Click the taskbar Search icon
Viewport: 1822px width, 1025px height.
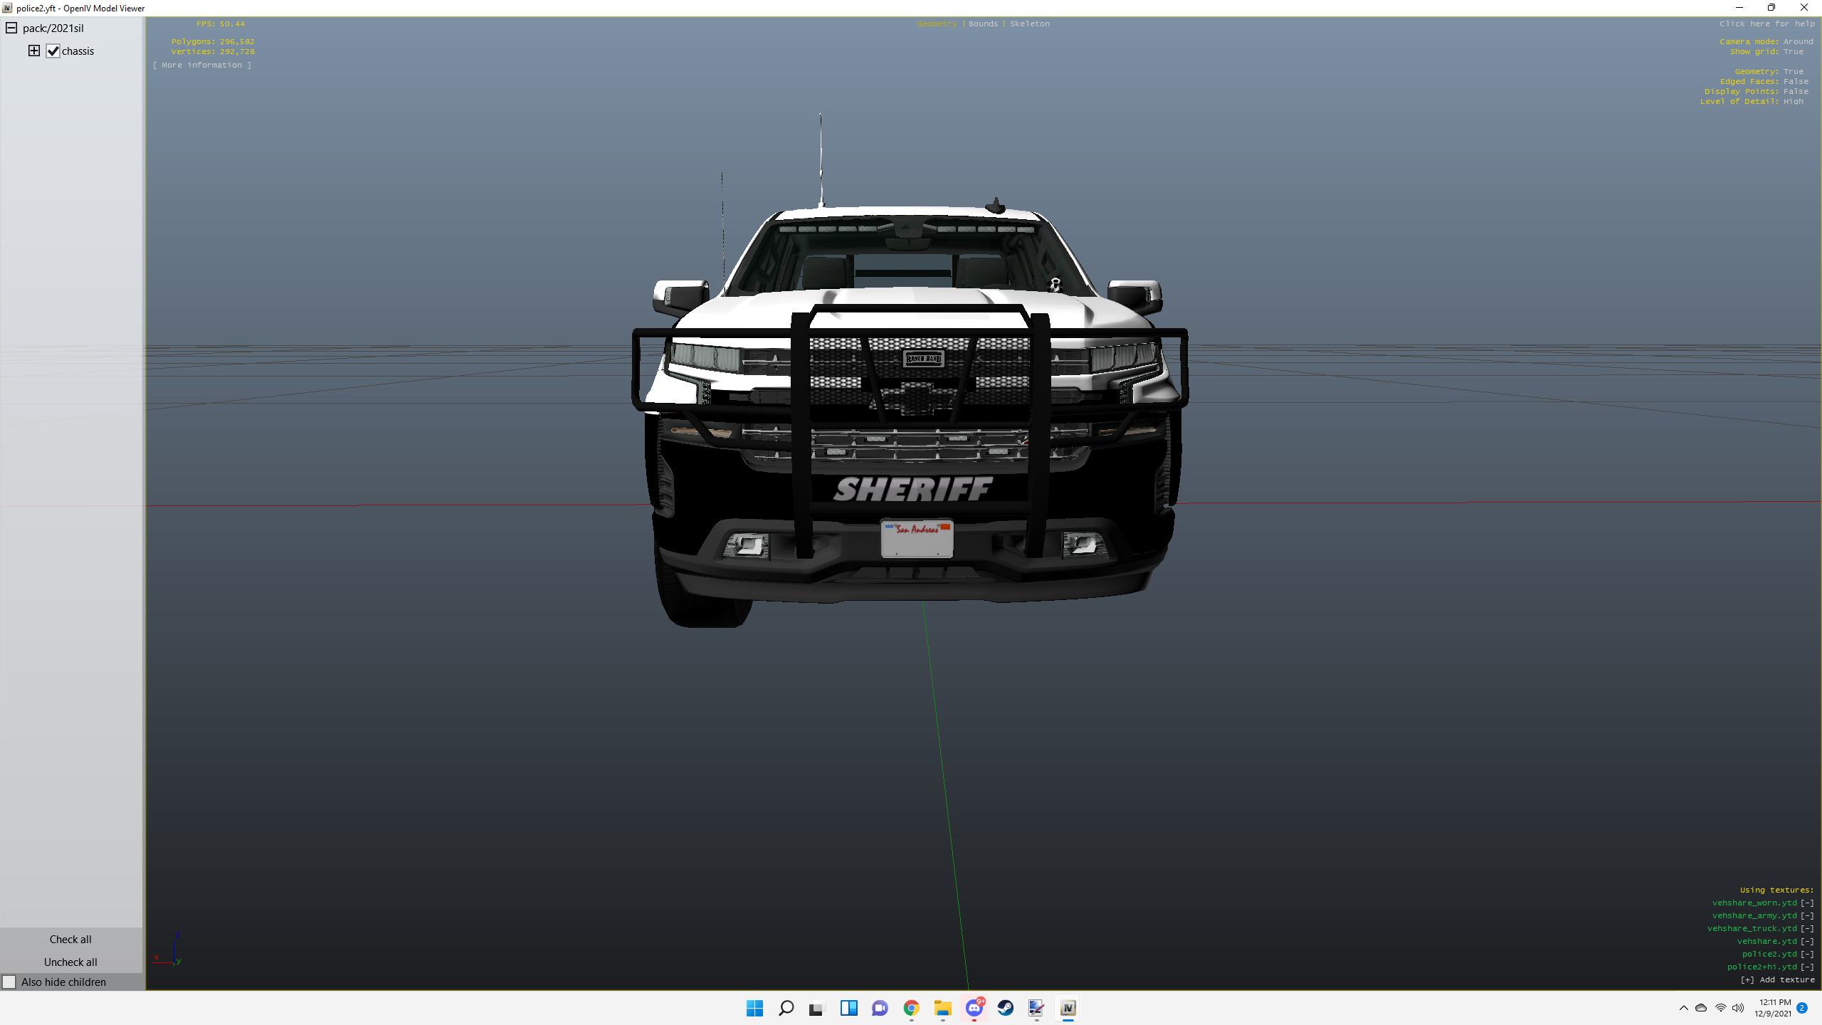pyautogui.click(x=786, y=1008)
